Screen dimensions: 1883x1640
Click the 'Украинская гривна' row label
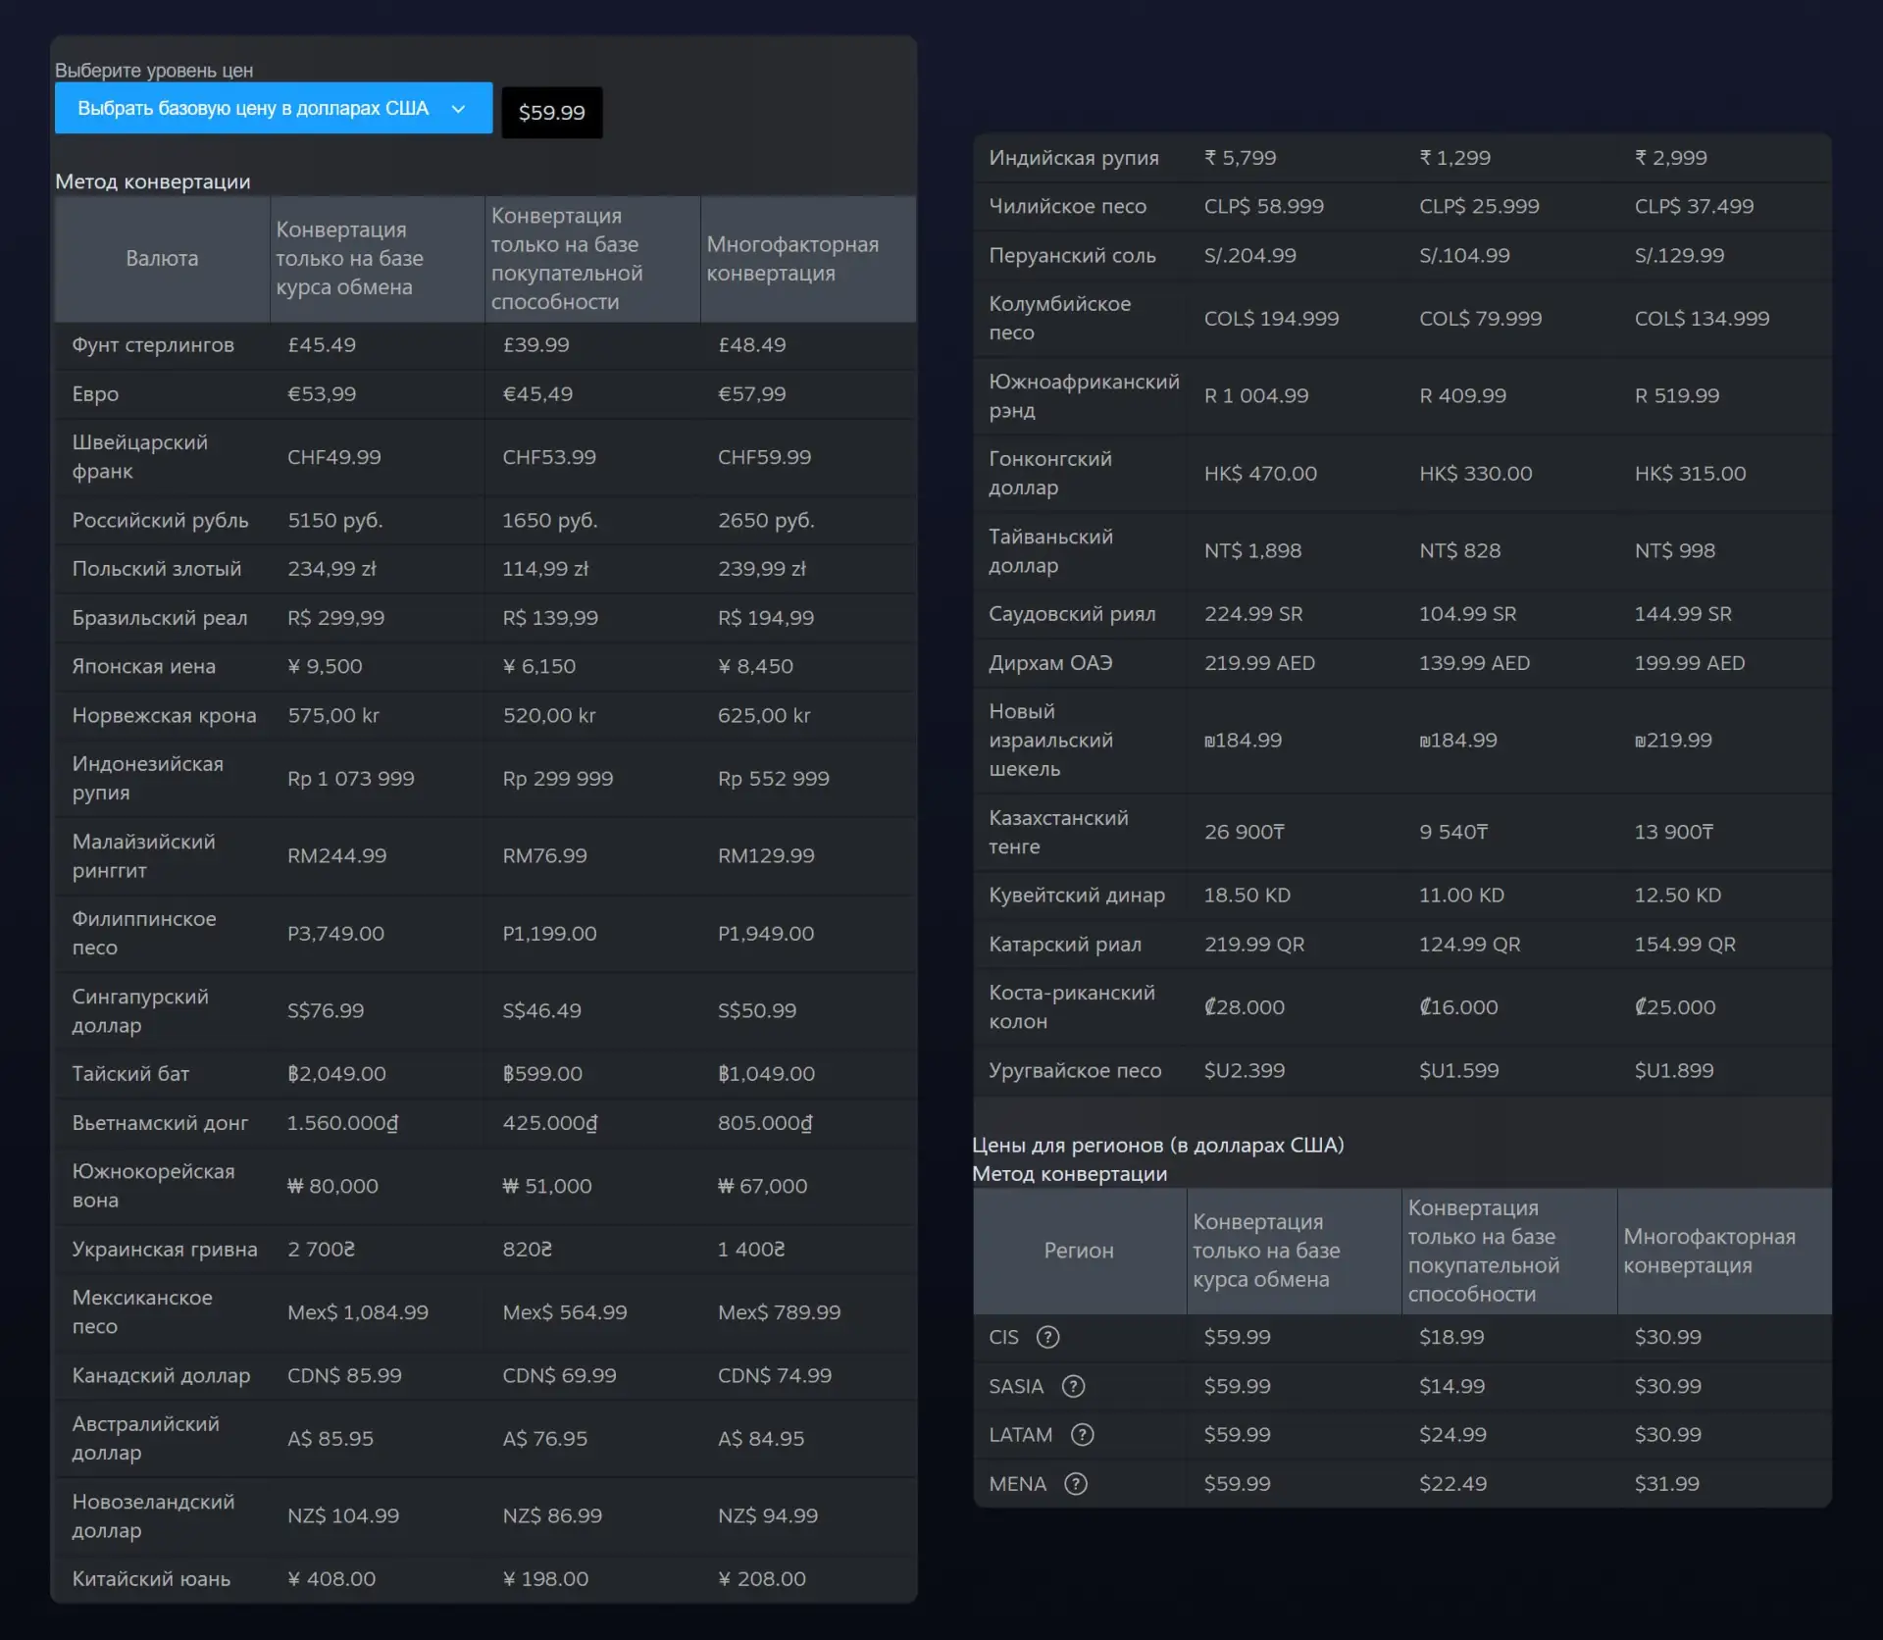coord(165,1250)
